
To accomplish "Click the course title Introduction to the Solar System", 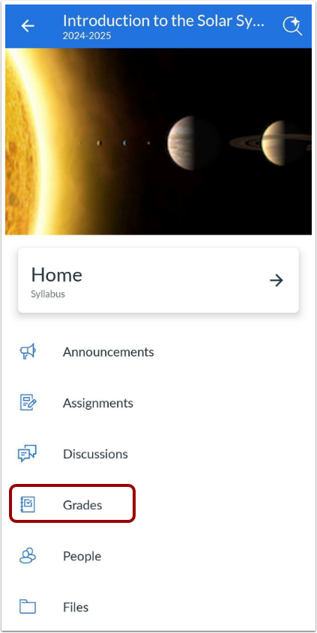I will pyautogui.click(x=163, y=20).
